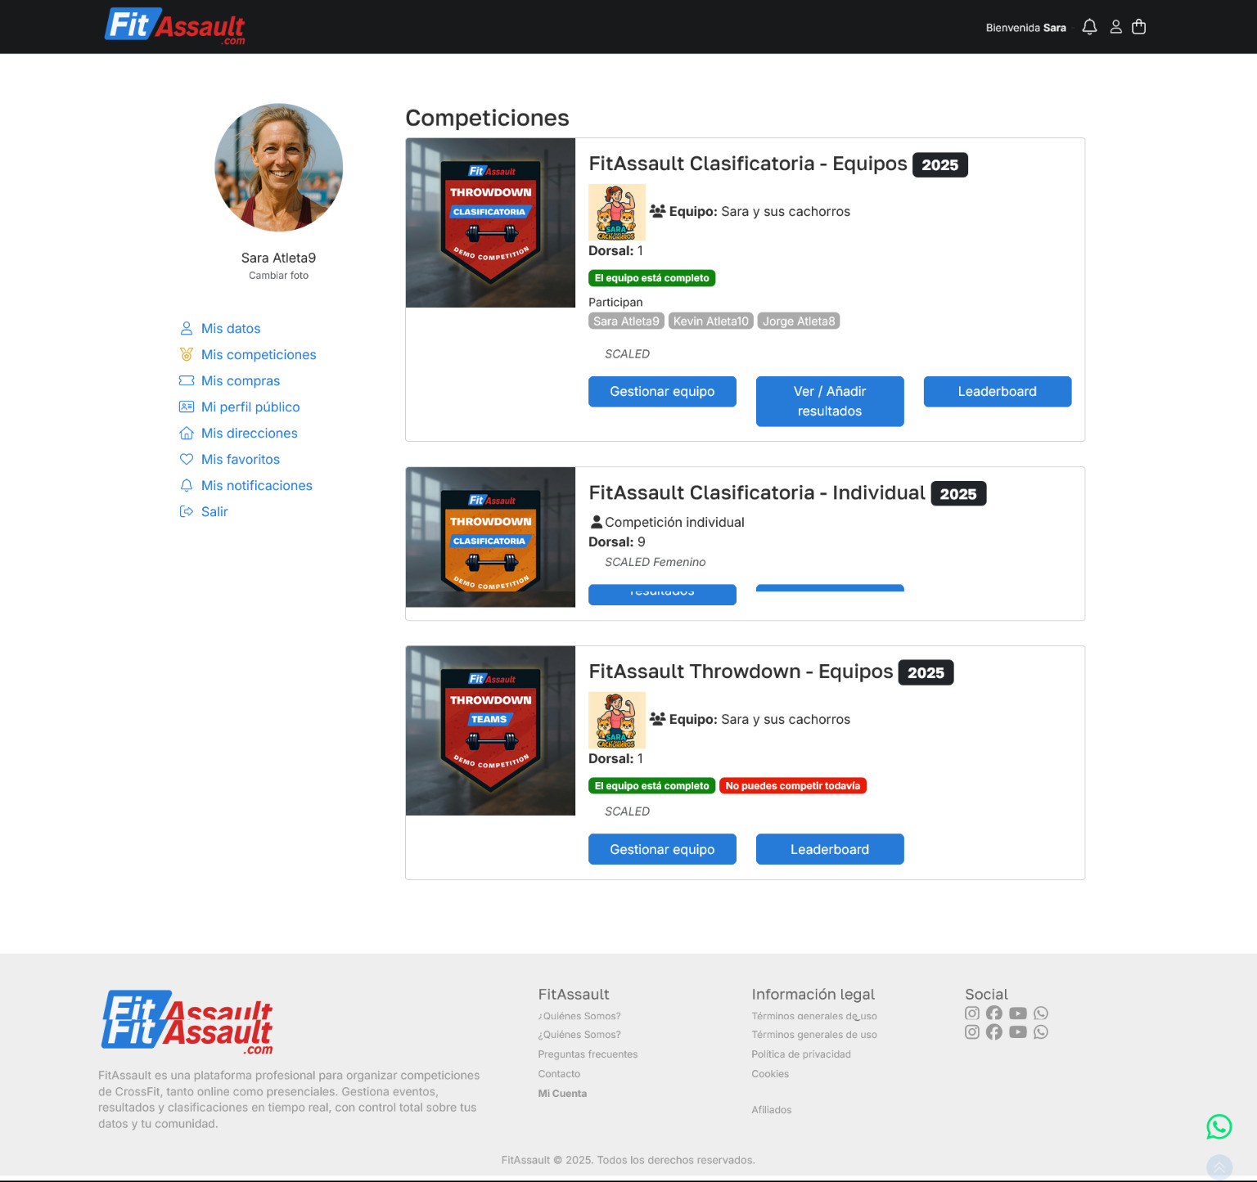Click "El equipo está completo" in Throwdown card
The width and height of the screenshot is (1257, 1182).
pos(652,786)
